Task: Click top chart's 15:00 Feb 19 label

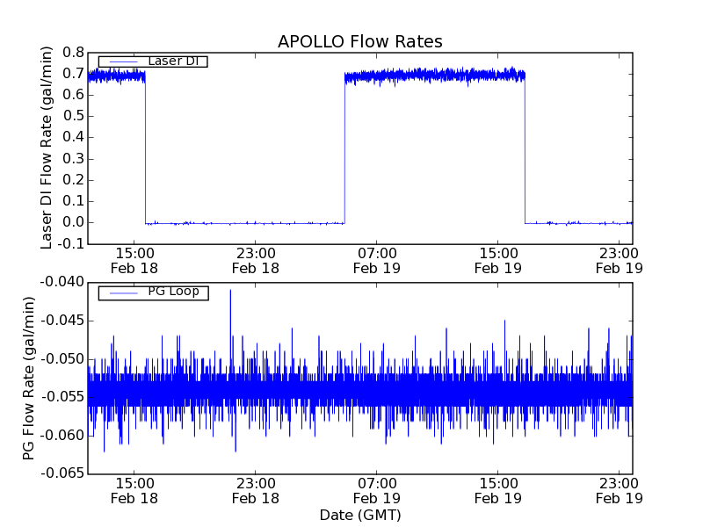Action: pyautogui.click(x=498, y=261)
